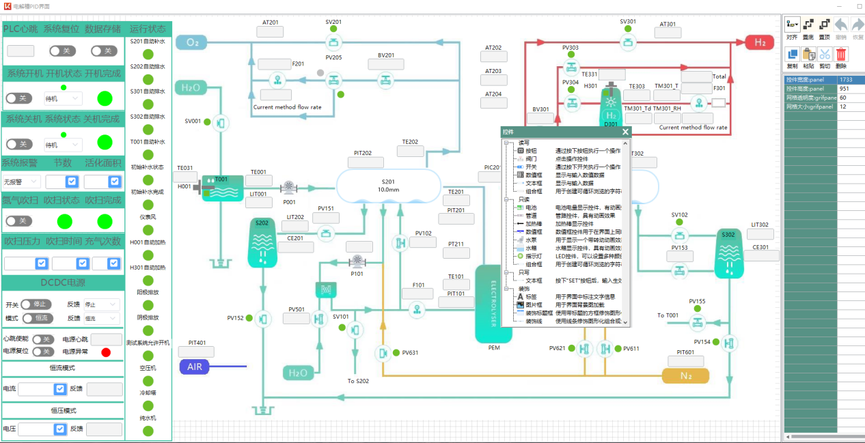865x443 pixels.
Task: Click the DCDC 开关 停止 button
Action: pyautogui.click(x=36, y=304)
